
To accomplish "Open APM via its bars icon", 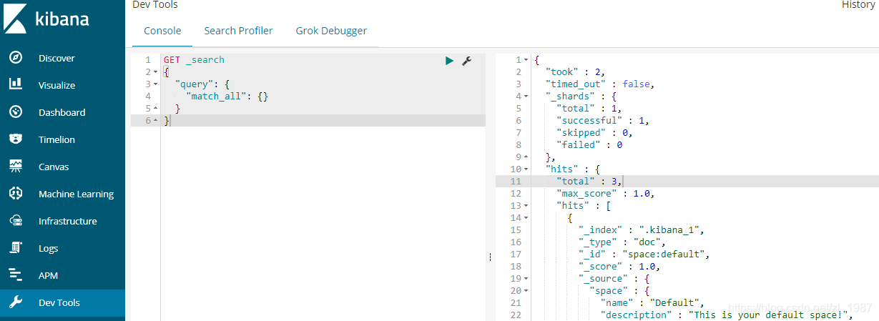I will pos(16,275).
